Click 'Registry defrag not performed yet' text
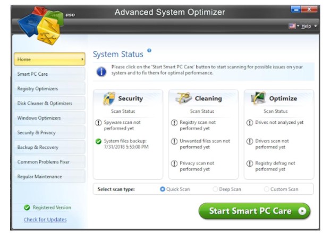Image resolution: width=331 pixels, height=235 pixels. click(275, 166)
